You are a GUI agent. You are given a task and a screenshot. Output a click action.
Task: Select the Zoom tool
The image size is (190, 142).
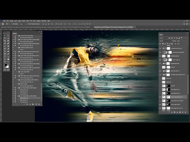click(x=5, y=62)
